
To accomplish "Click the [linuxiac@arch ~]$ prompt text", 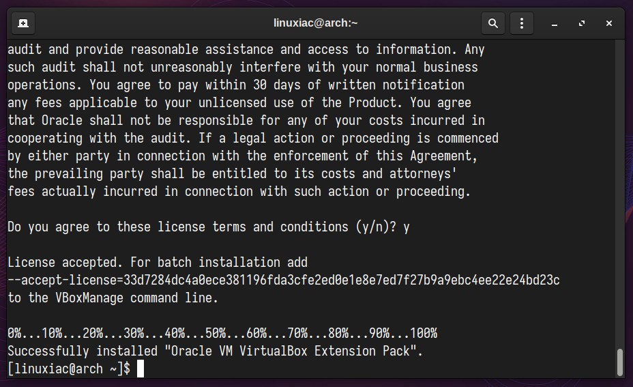I will point(69,369).
